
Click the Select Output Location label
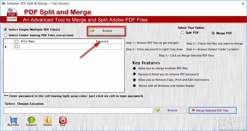[24, 104]
